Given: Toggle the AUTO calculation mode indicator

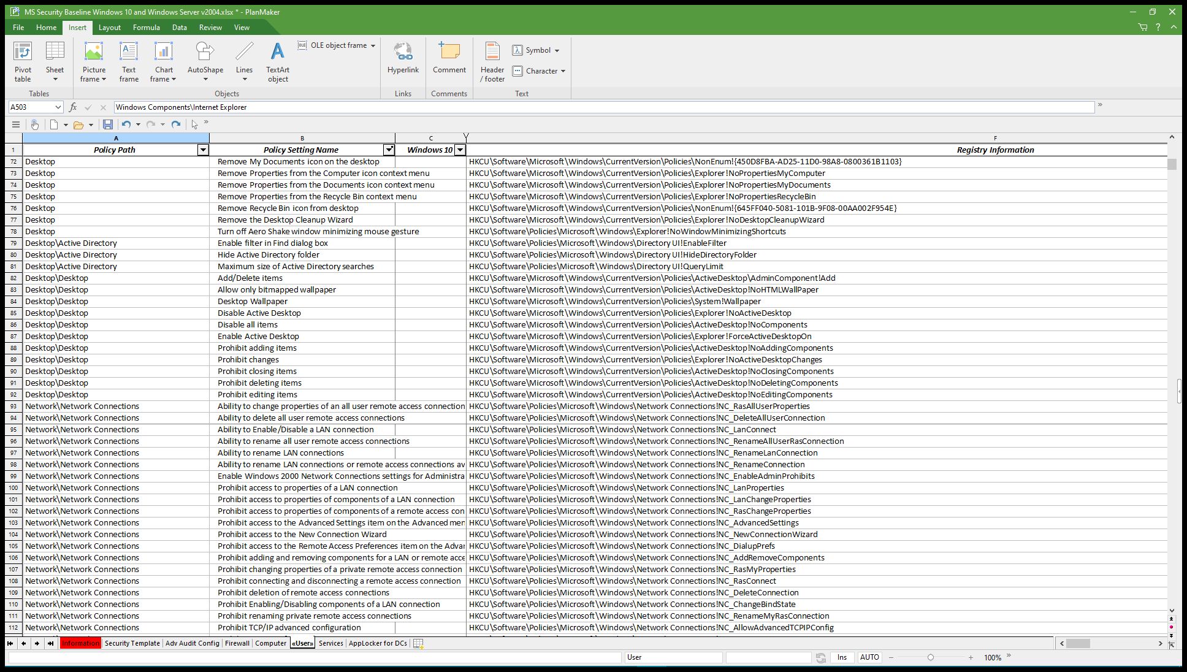Looking at the screenshot, I should coord(869,657).
